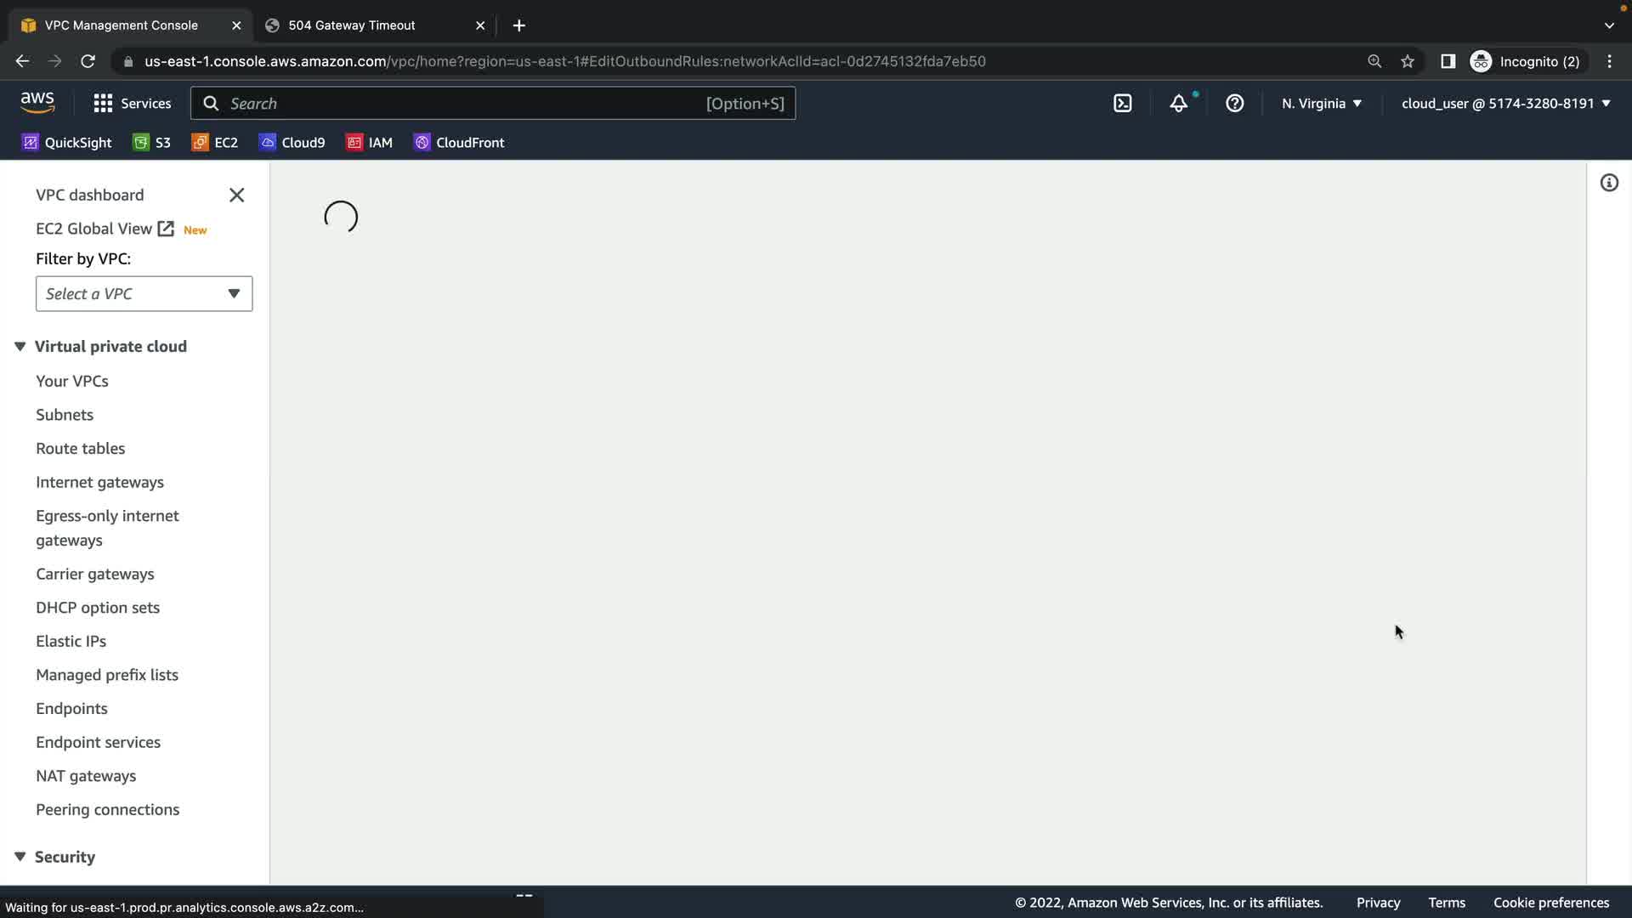Switch to the 504 Gateway Timeout tab
The width and height of the screenshot is (1632, 918).
tap(352, 25)
